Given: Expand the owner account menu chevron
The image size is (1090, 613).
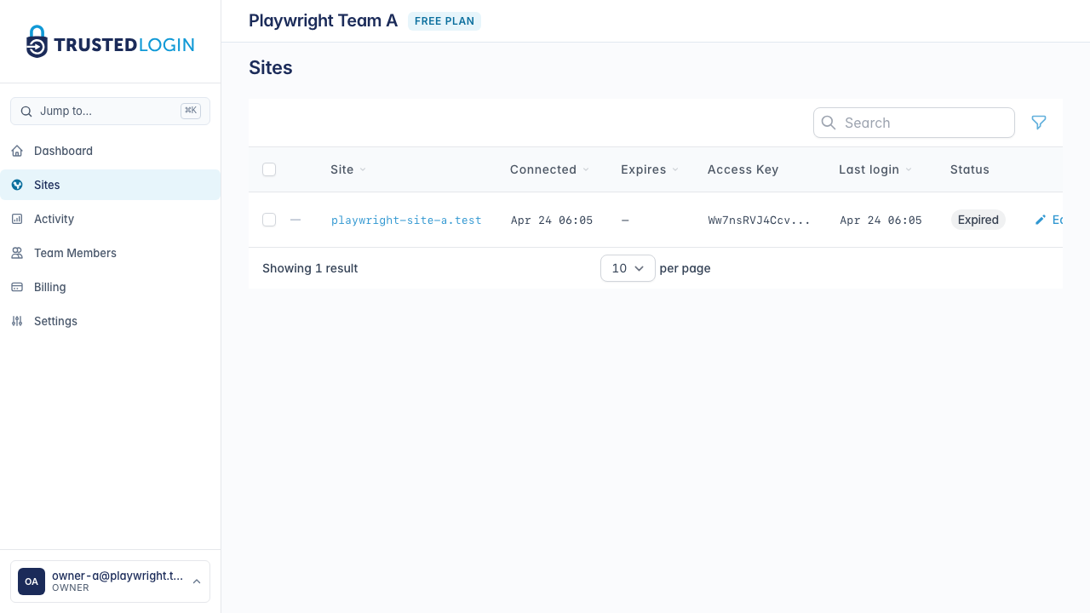Looking at the screenshot, I should point(197,581).
